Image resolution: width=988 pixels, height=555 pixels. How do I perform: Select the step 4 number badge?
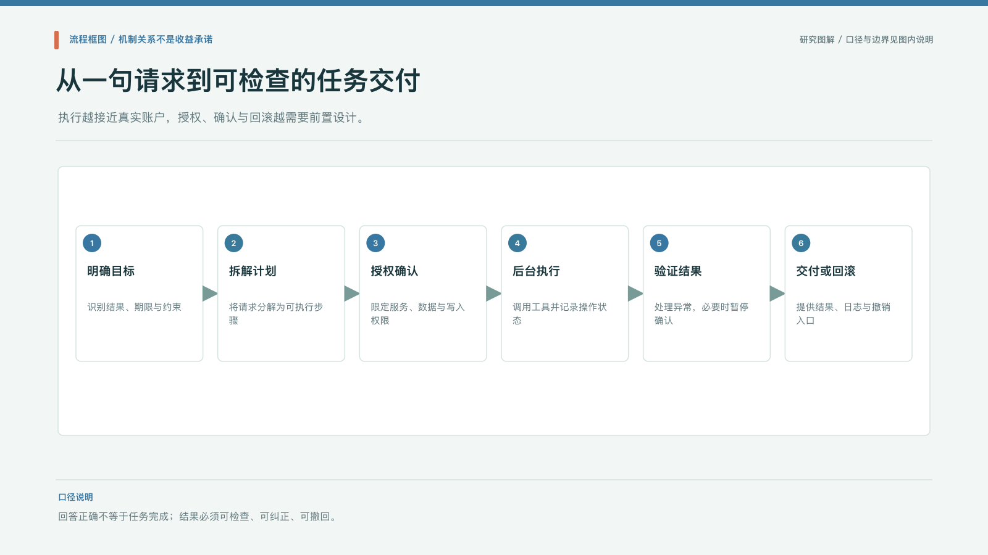[517, 243]
